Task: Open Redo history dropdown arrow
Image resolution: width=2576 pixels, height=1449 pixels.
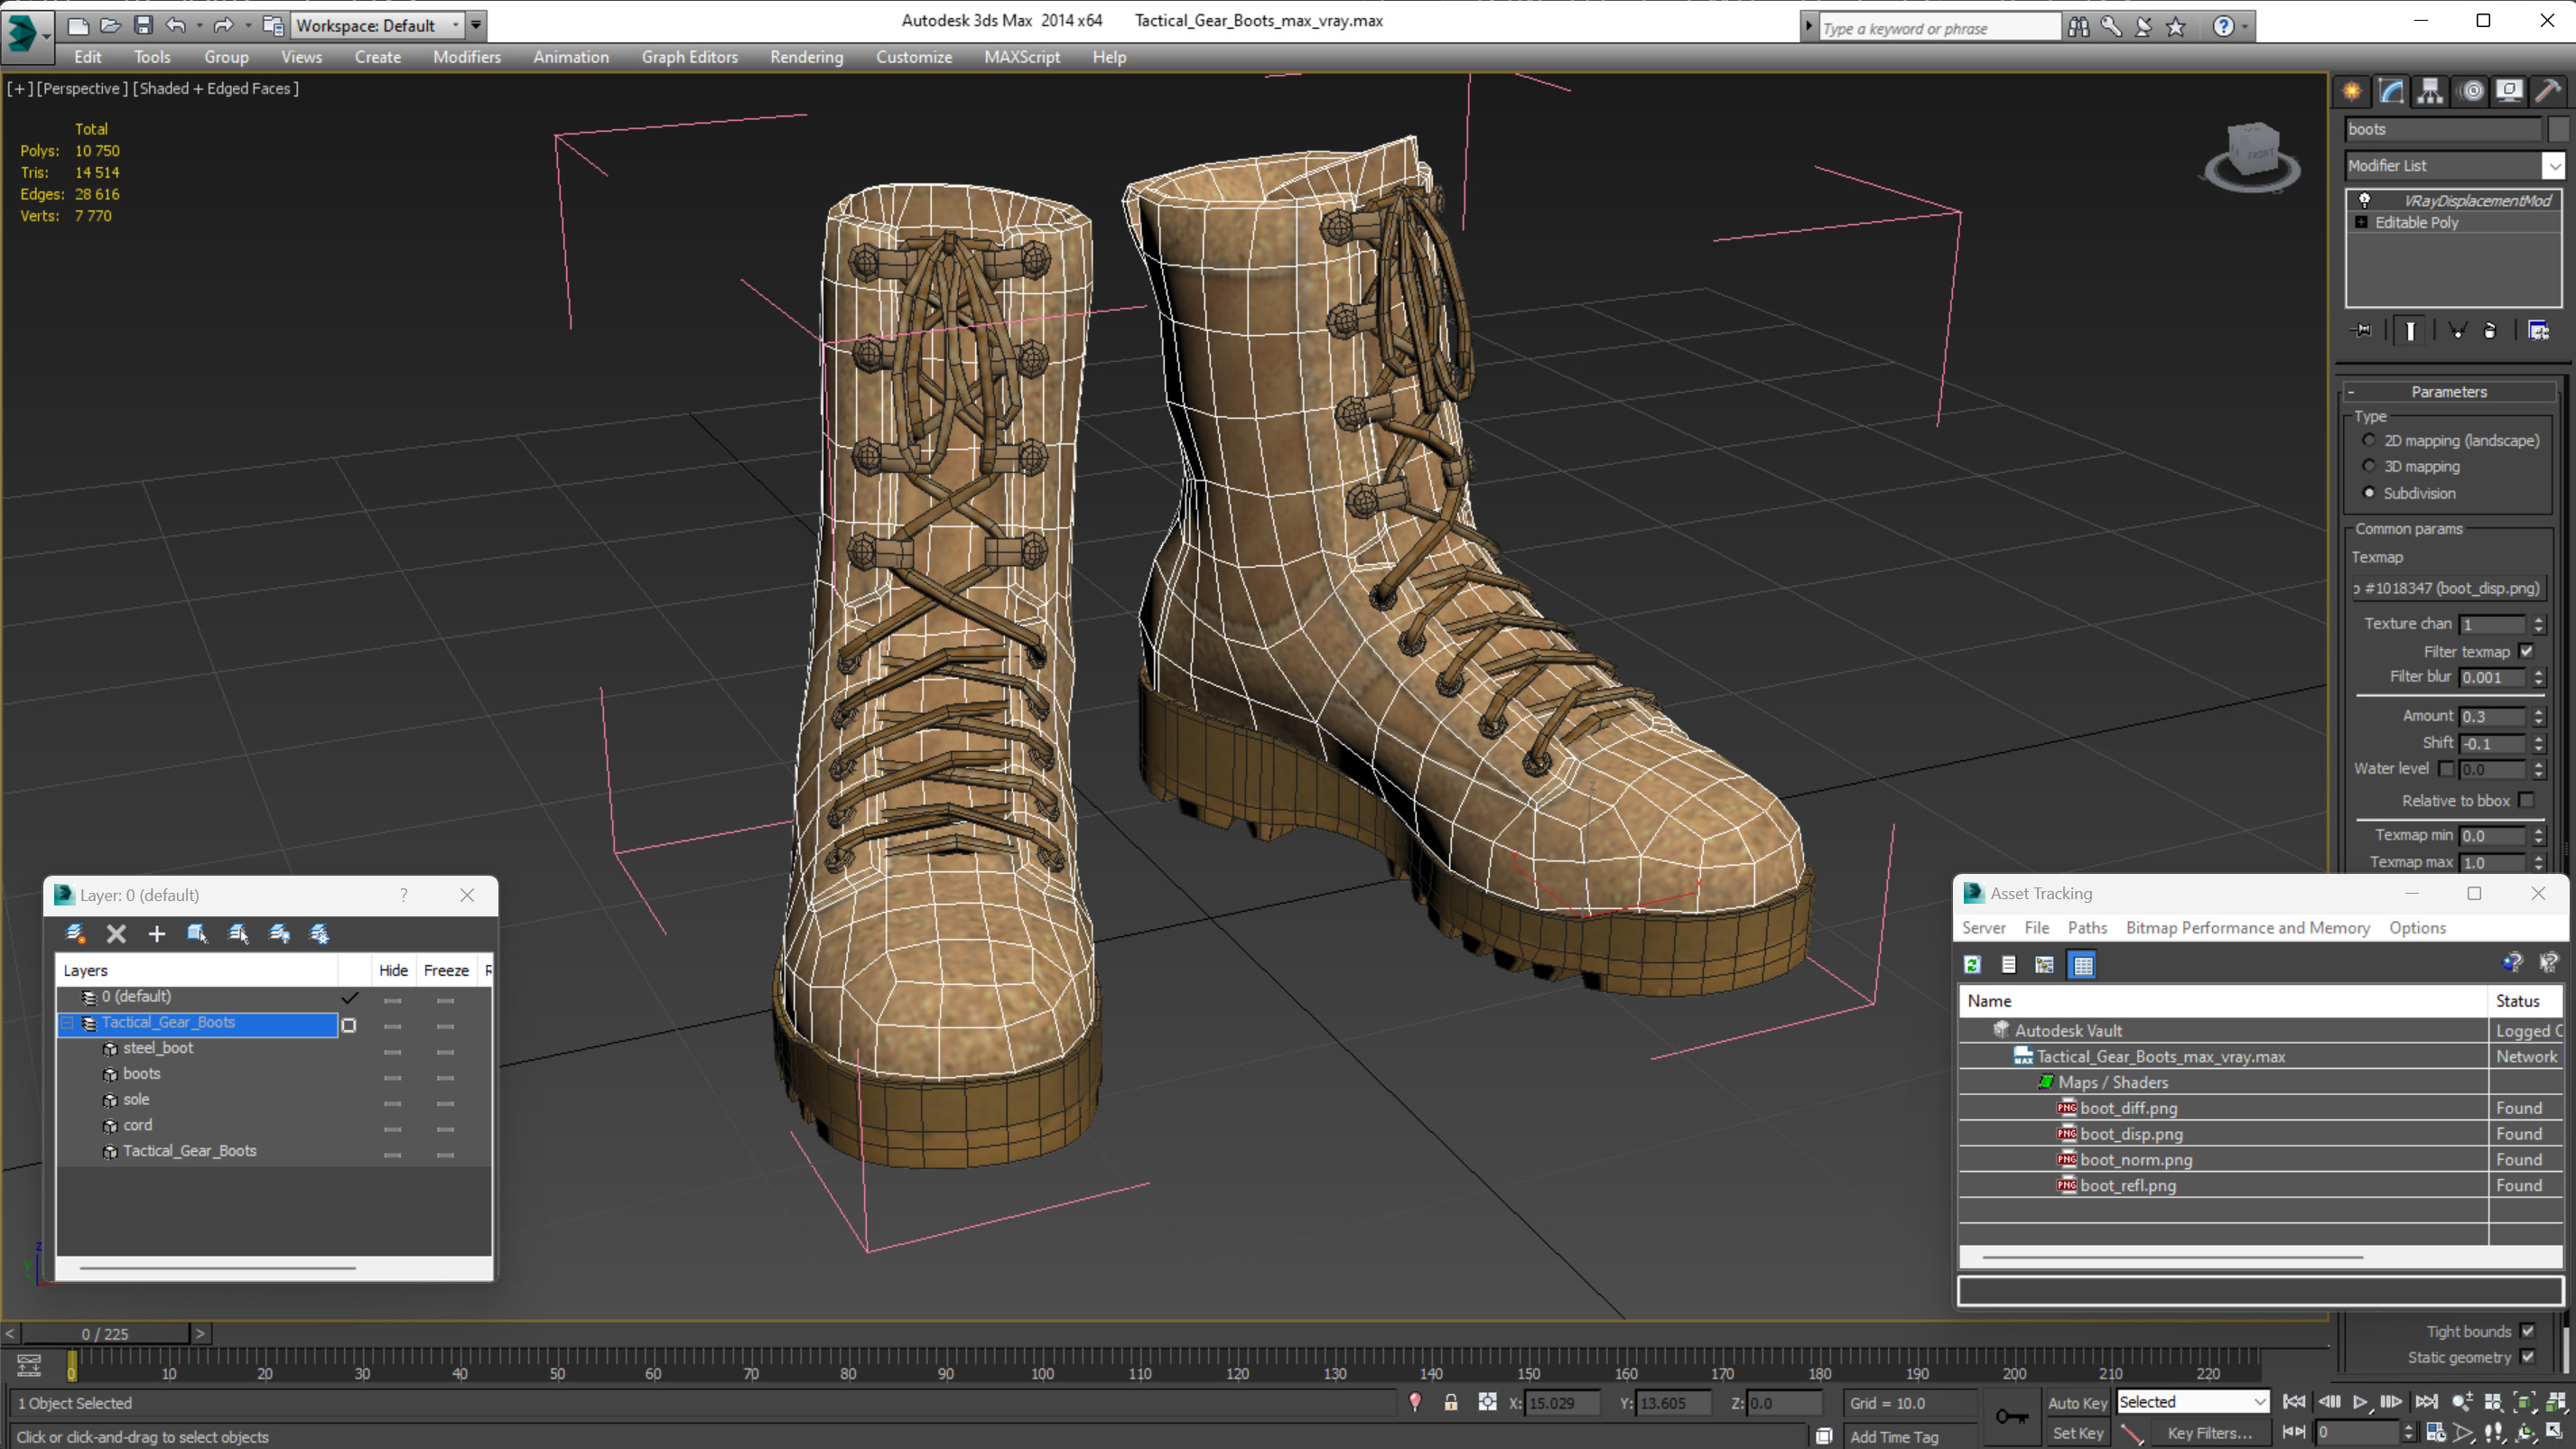Action: tap(248, 25)
